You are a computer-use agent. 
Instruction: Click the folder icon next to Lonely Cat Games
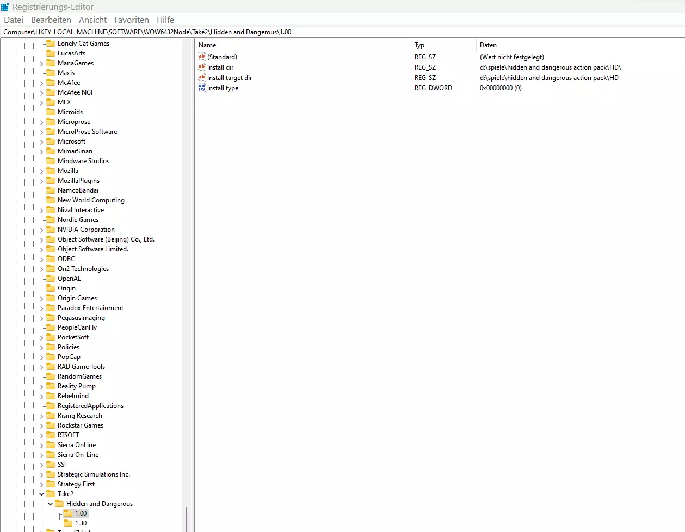51,44
